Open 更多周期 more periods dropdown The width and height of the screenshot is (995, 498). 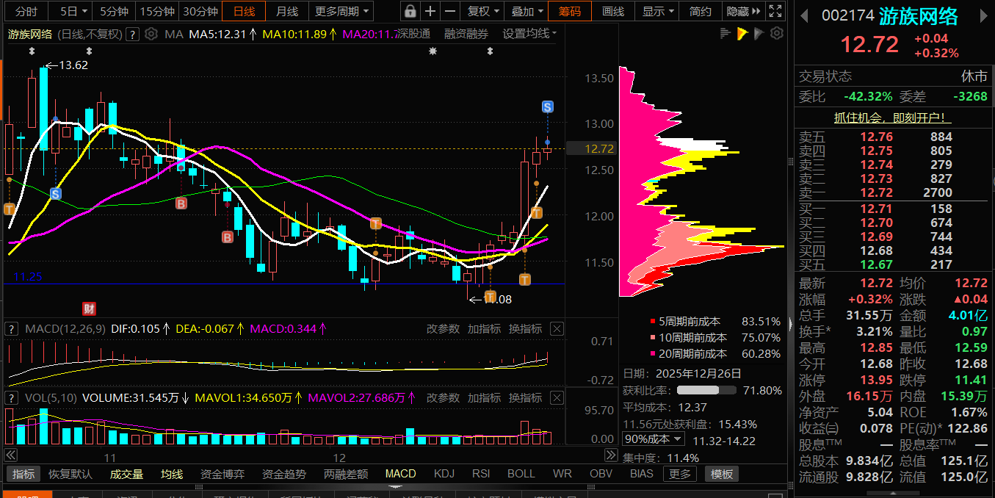[342, 11]
